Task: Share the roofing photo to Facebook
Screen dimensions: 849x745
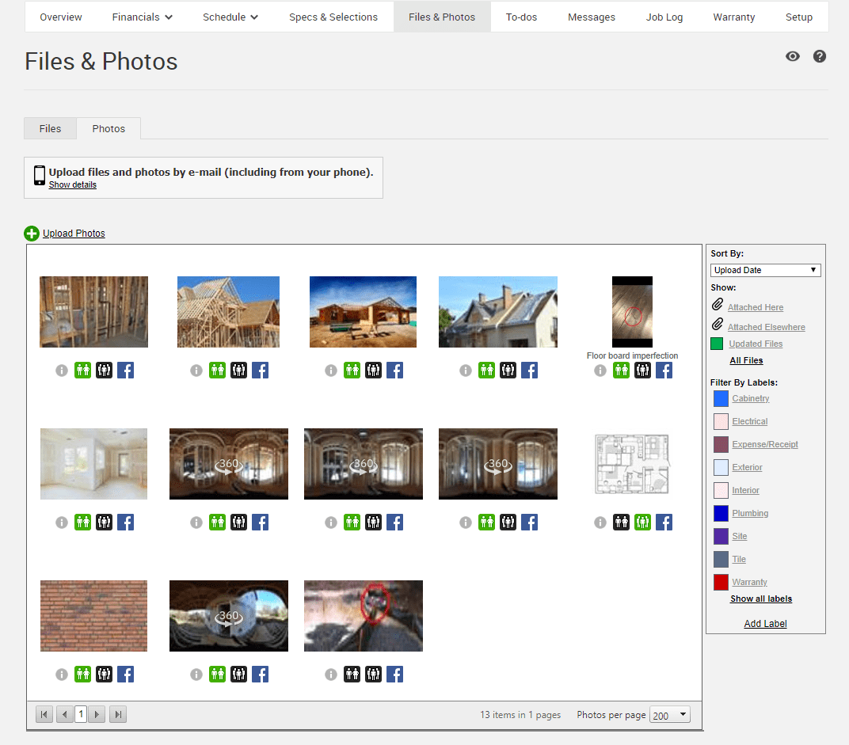Action: point(529,370)
